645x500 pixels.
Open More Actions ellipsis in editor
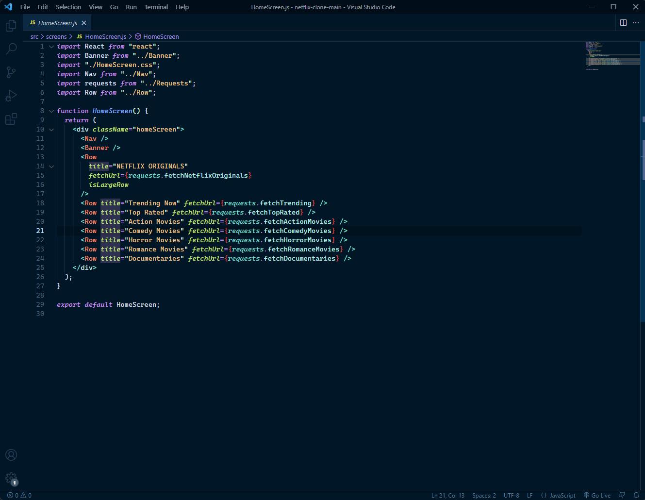coord(636,23)
